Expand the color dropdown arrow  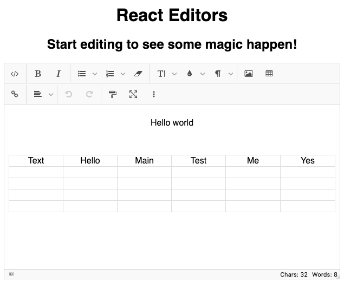pyautogui.click(x=203, y=74)
